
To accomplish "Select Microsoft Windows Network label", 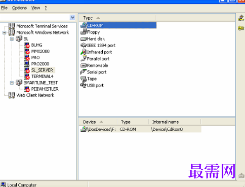I will click(x=43, y=32).
